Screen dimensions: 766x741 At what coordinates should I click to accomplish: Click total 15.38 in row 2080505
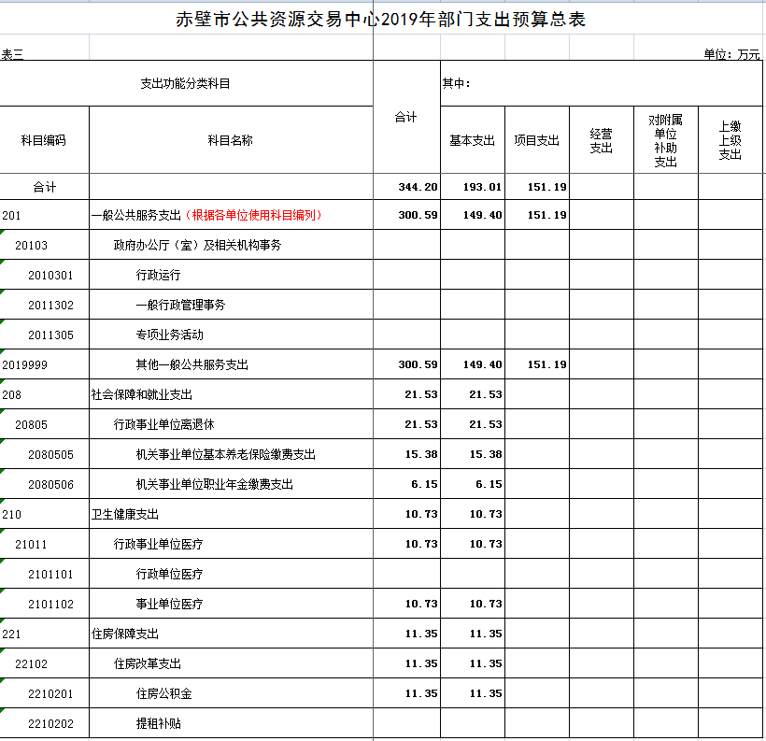tap(421, 454)
